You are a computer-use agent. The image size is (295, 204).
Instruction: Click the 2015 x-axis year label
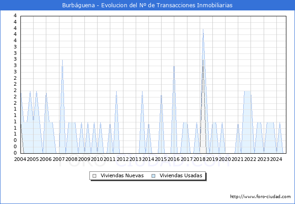(x=161, y=159)
